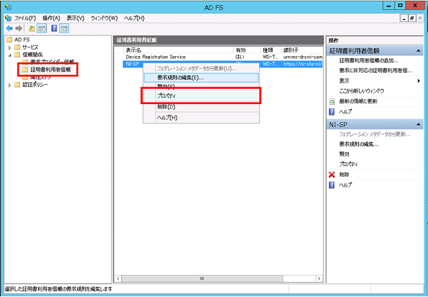Click the Forward arrow toolbar icon
Image resolution: width=428 pixels, height=297 pixels.
coord(19,28)
